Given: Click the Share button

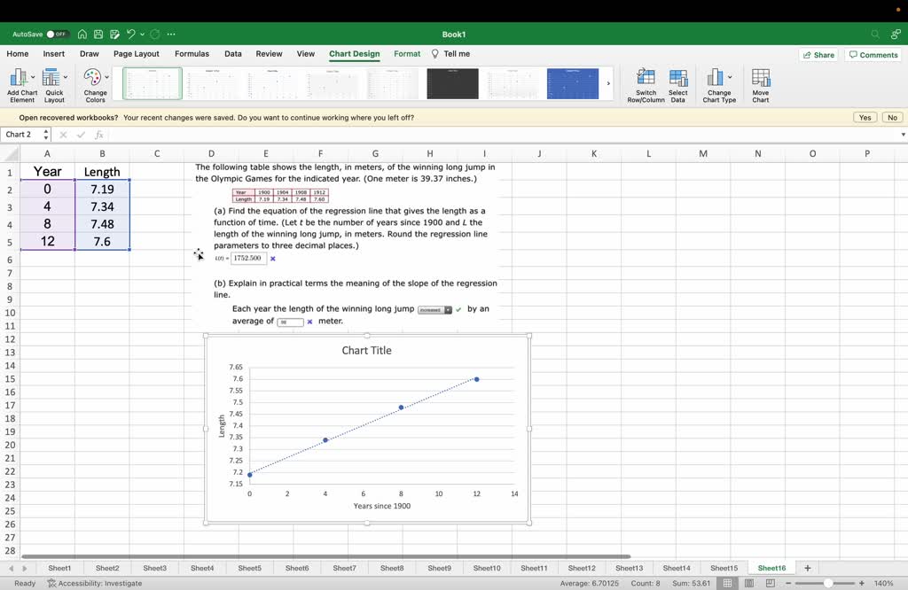Looking at the screenshot, I should click(818, 55).
